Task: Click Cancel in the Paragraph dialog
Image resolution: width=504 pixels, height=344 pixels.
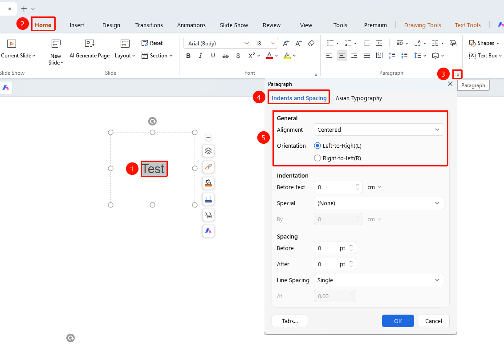Action: (433, 321)
